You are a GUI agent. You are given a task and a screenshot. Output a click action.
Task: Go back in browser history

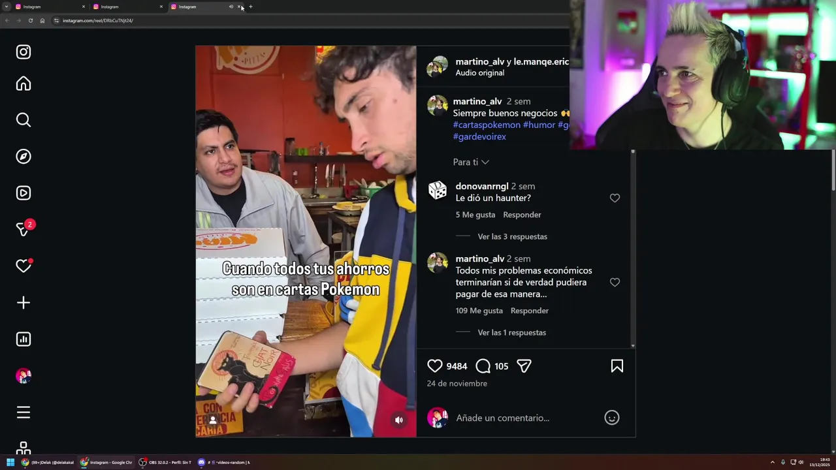point(7,20)
